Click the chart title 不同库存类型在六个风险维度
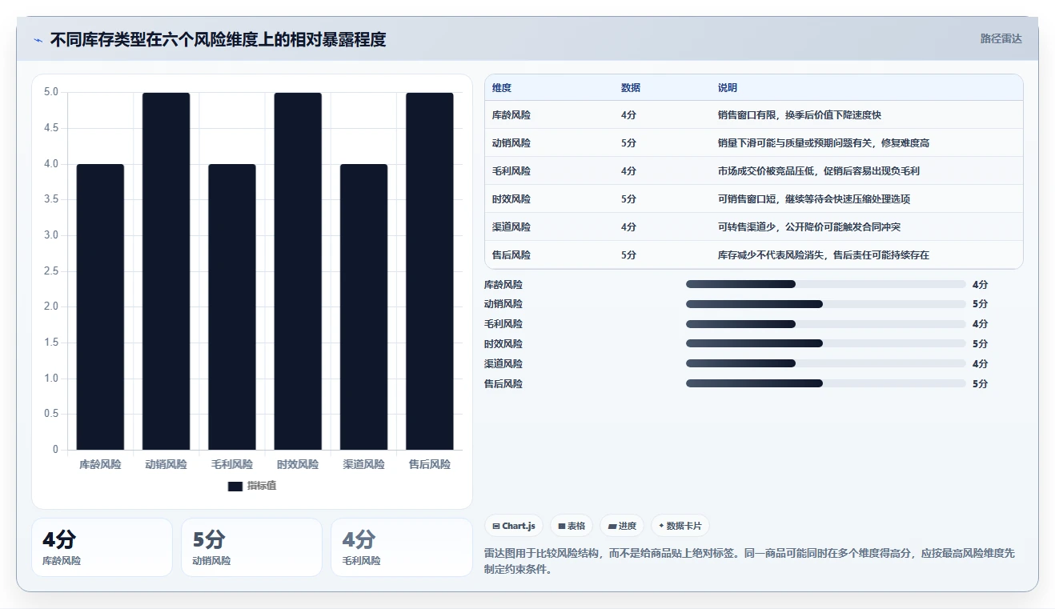Image resolution: width=1055 pixels, height=609 pixels. (x=218, y=39)
